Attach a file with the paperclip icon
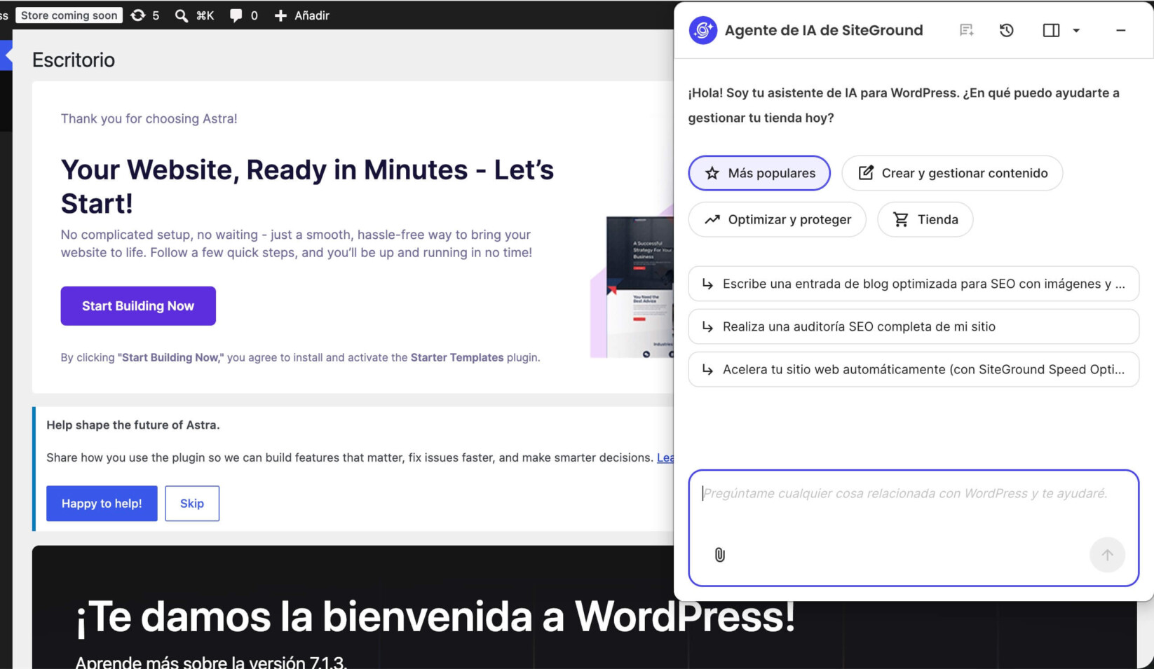Viewport: 1154px width, 669px height. (x=720, y=555)
